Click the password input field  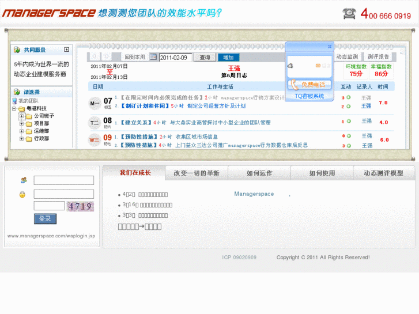63,194
